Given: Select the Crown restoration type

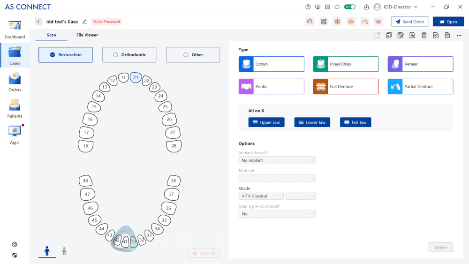Looking at the screenshot, I should tap(271, 64).
